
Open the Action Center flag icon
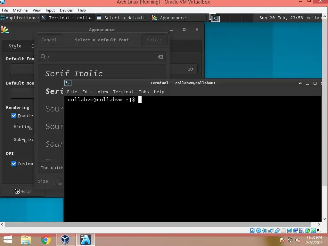[283, 240]
